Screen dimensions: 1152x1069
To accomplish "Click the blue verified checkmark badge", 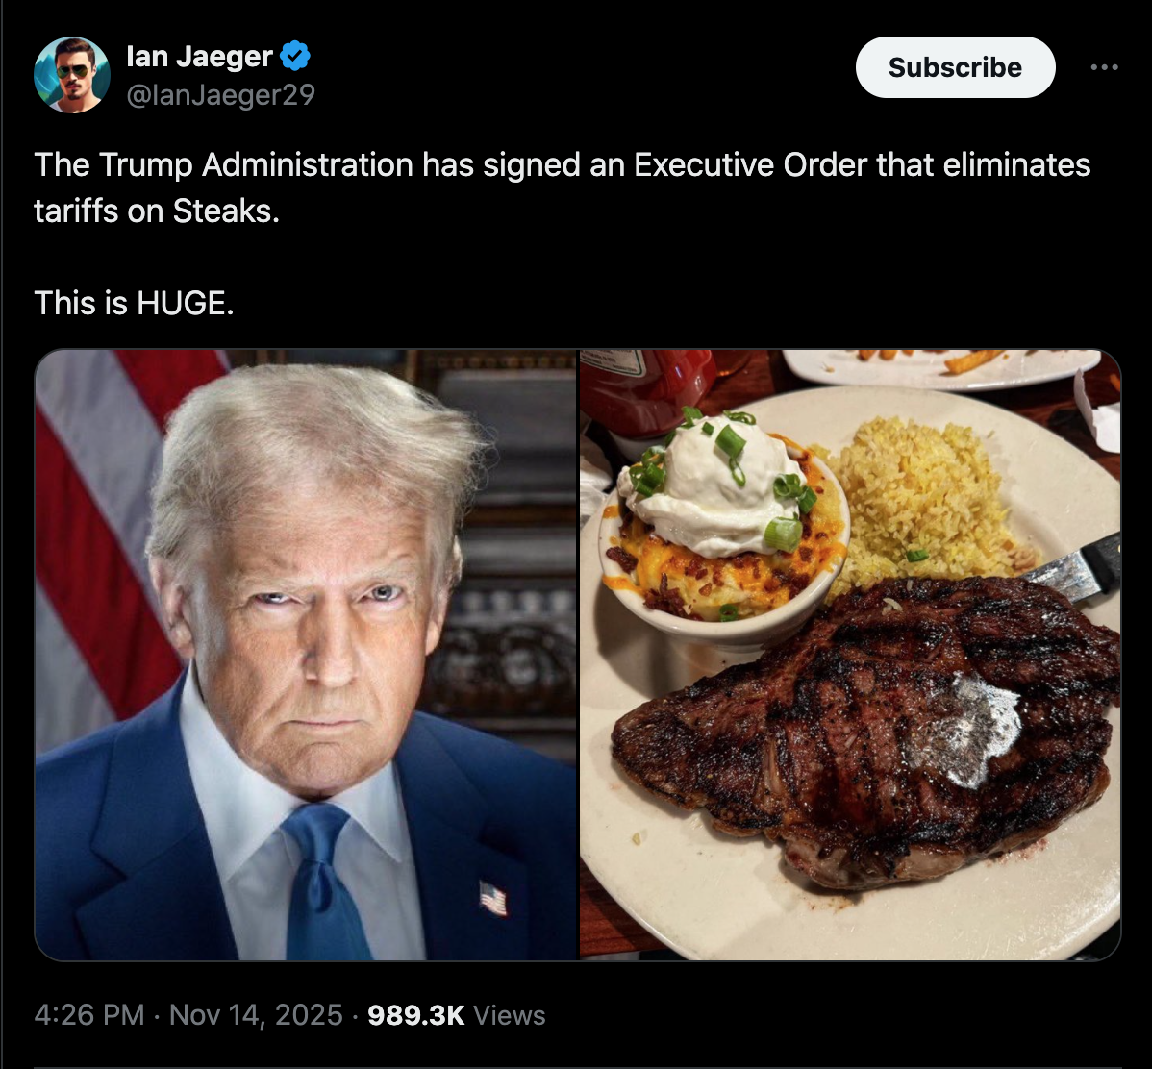I will tap(295, 56).
